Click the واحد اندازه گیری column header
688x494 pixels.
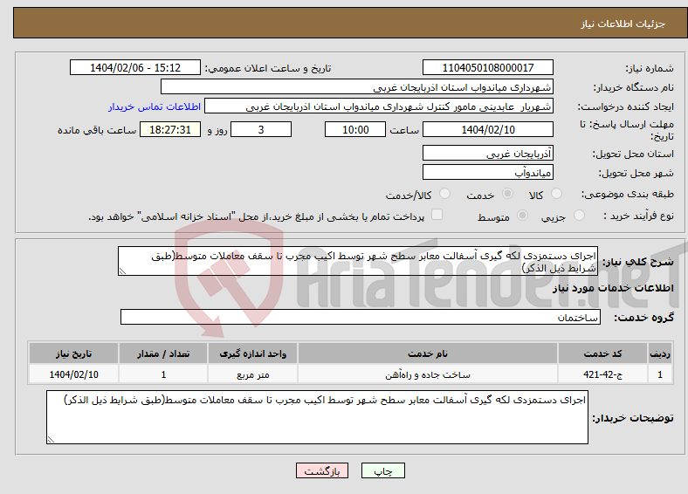252,353
